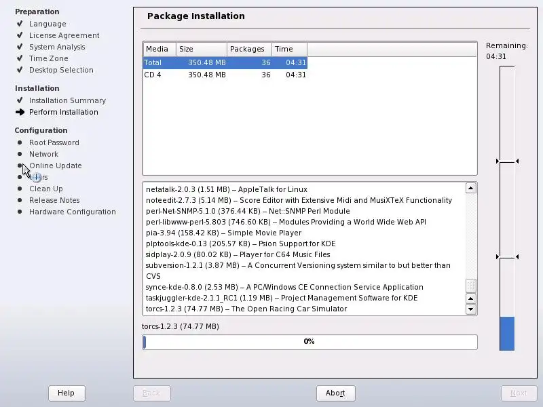Click the Time column header
The height and width of the screenshot is (407, 543).
click(290, 49)
